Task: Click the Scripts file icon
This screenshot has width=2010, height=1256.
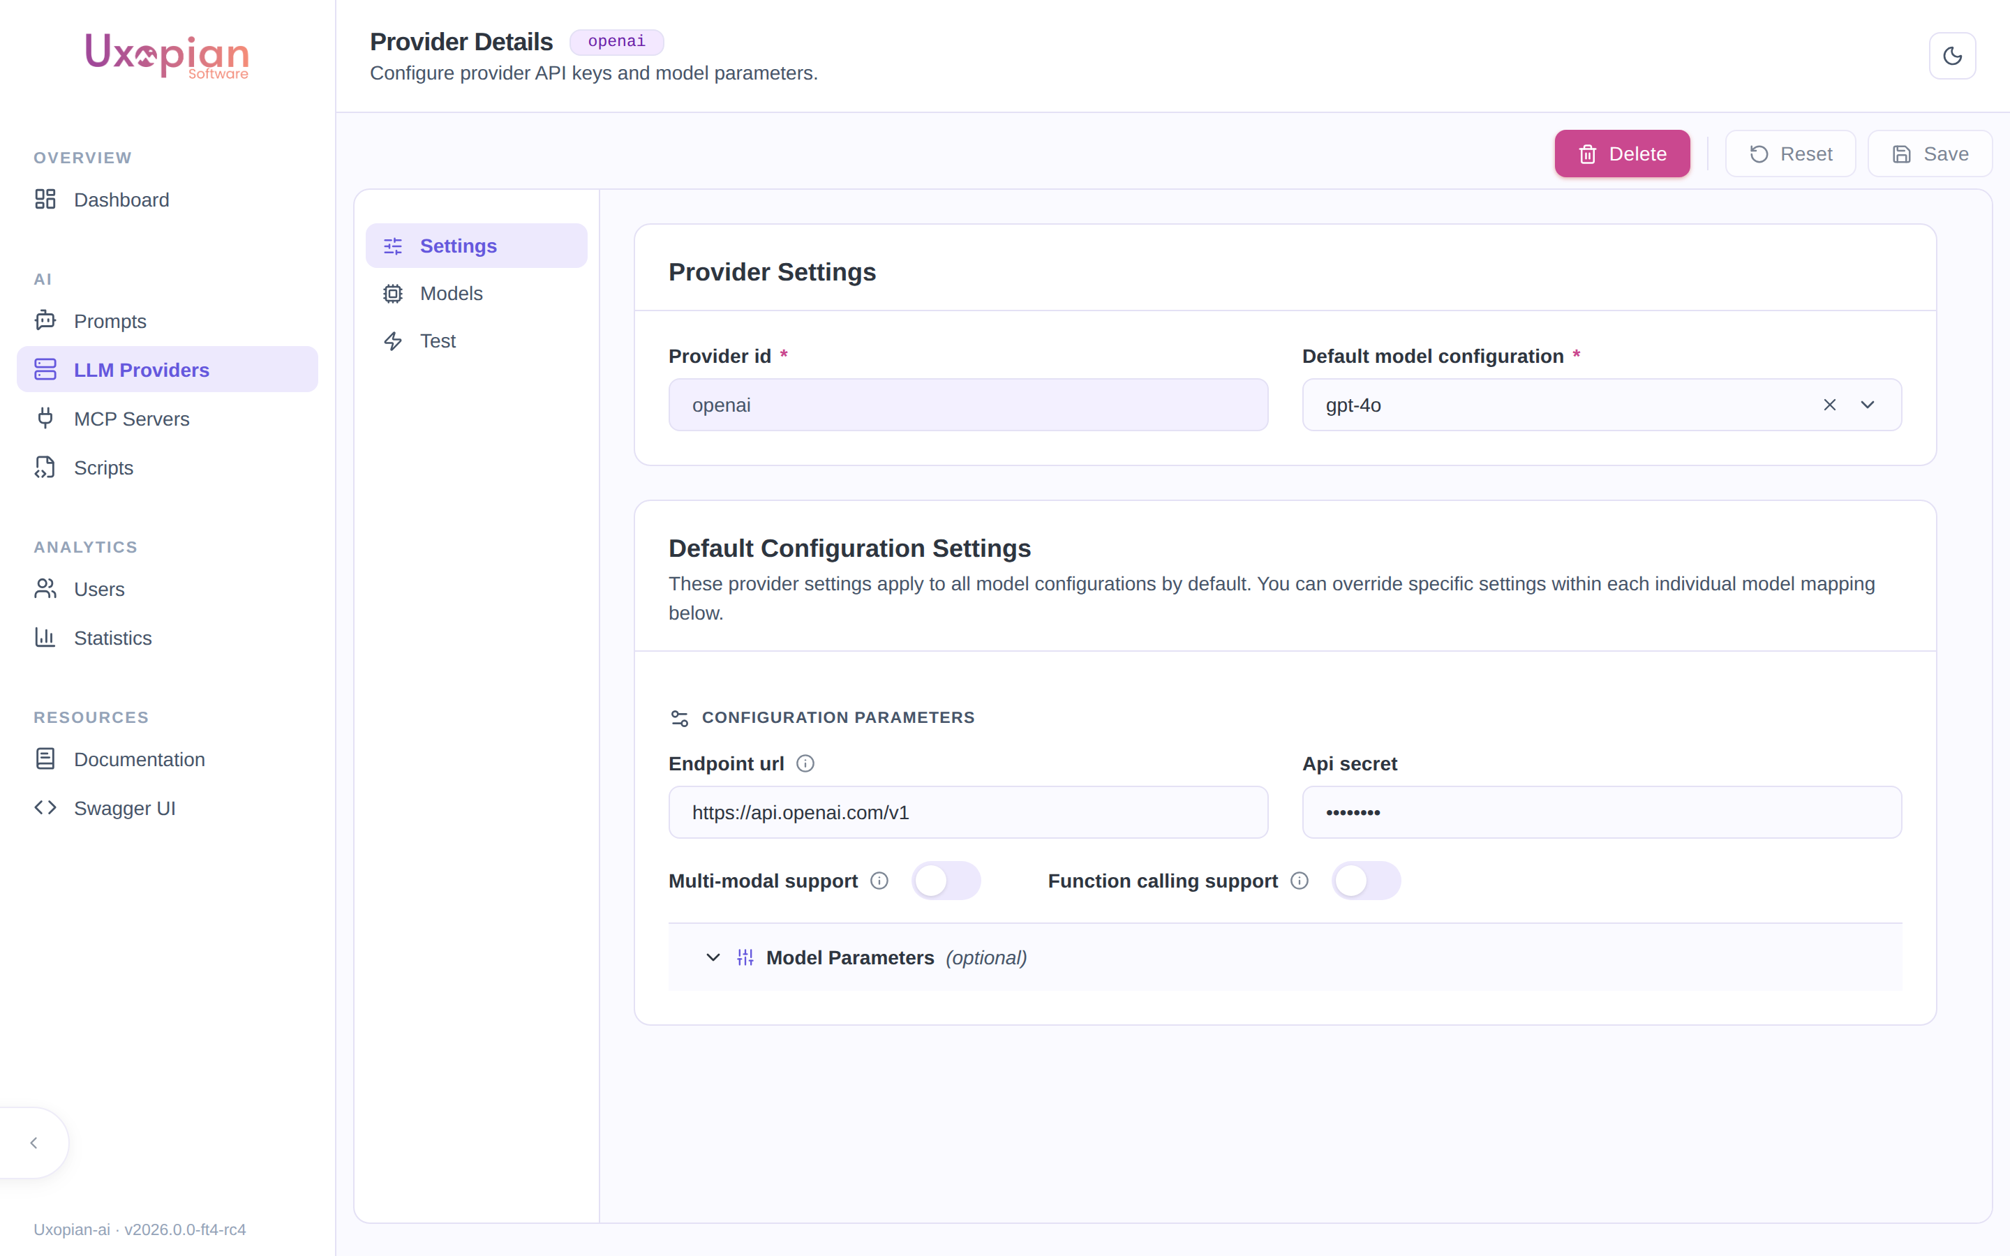Action: click(x=45, y=468)
